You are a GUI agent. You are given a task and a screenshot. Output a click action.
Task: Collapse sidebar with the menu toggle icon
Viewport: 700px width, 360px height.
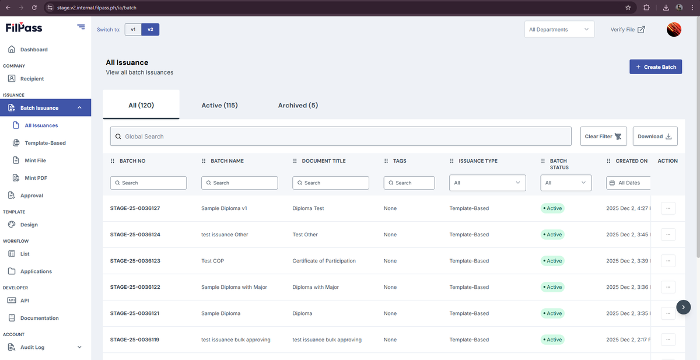[80, 27]
